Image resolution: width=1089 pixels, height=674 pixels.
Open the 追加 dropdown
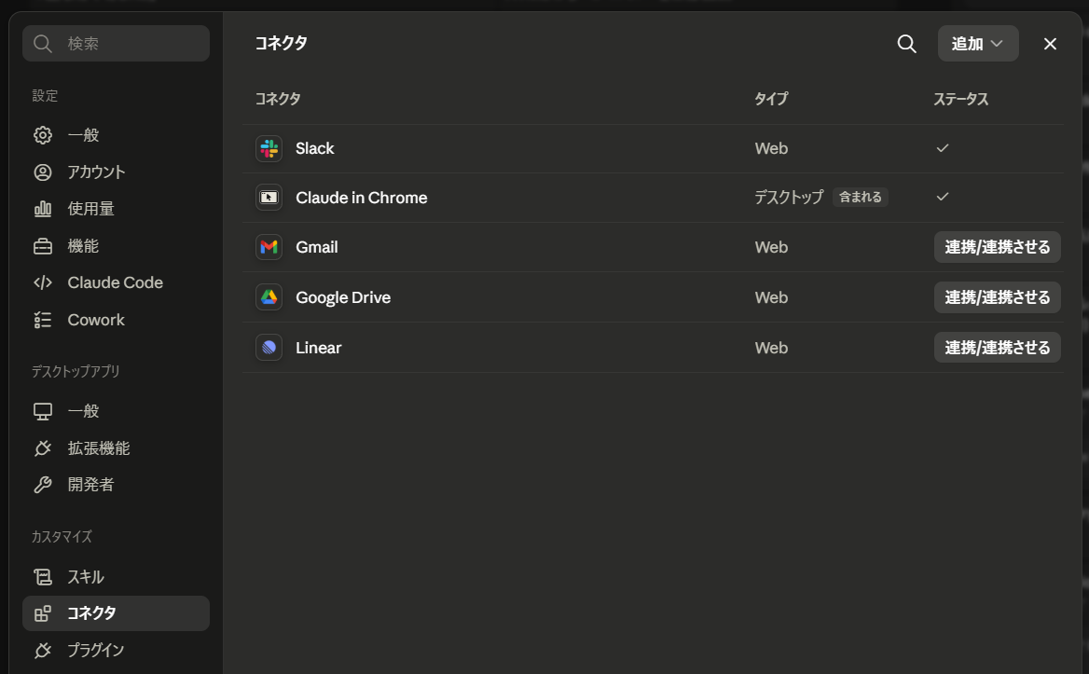pyautogui.click(x=978, y=44)
